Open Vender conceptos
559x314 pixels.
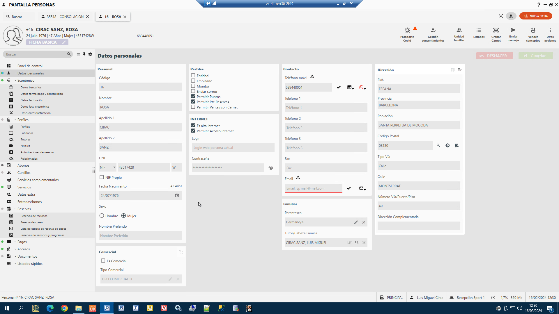click(x=533, y=34)
